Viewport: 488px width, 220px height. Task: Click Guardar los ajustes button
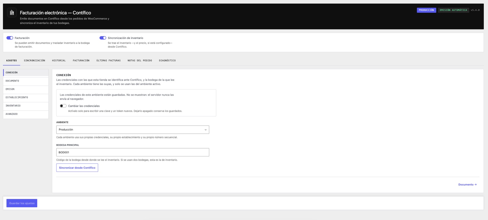pyautogui.click(x=22, y=203)
